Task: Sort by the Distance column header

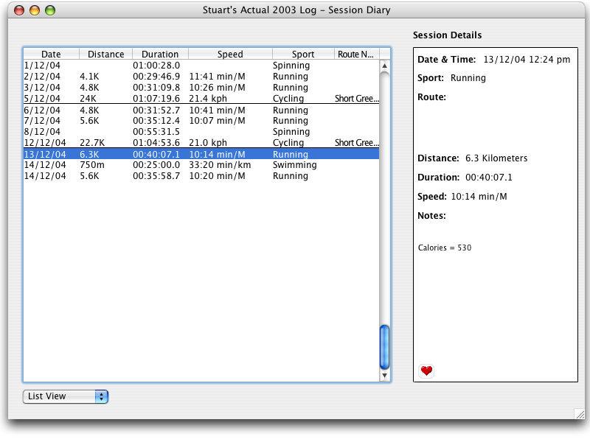Action: 105,54
